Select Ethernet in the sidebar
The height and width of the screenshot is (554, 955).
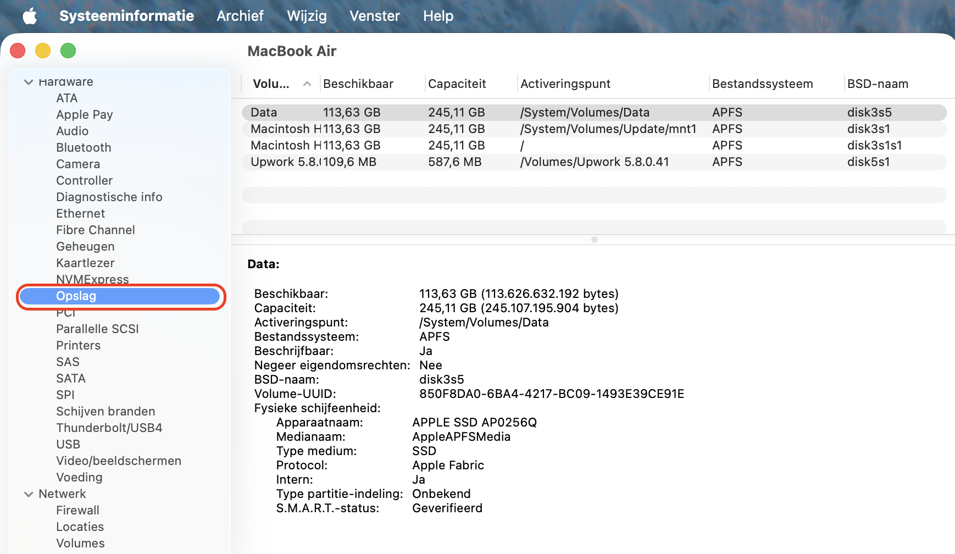click(80, 213)
